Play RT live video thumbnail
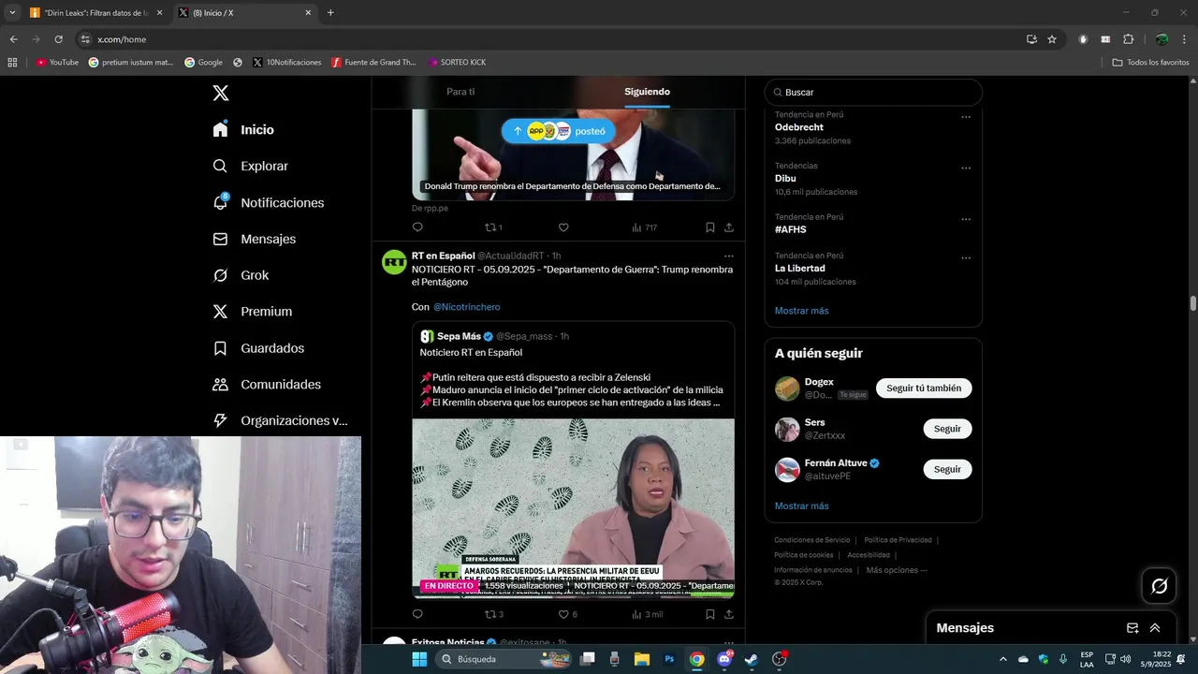This screenshot has height=674, width=1198. (x=573, y=507)
